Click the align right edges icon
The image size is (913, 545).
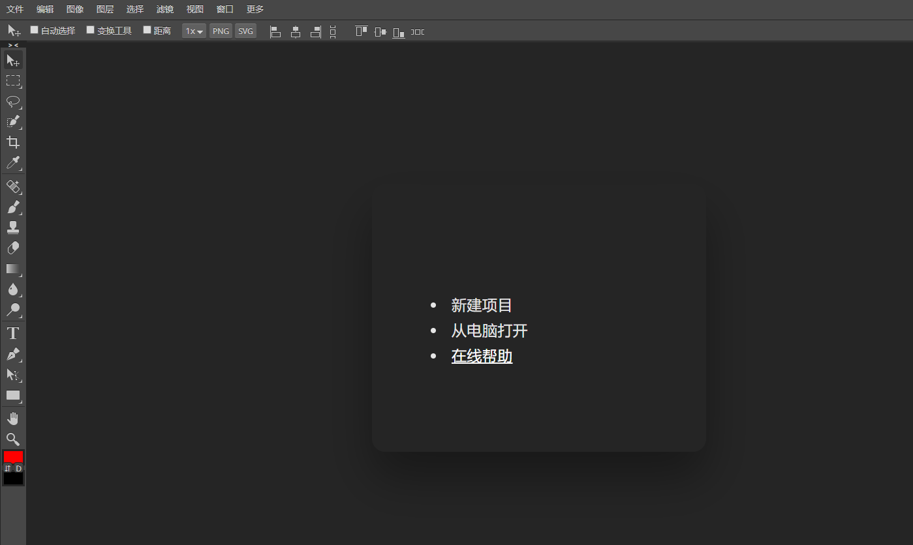click(x=316, y=31)
